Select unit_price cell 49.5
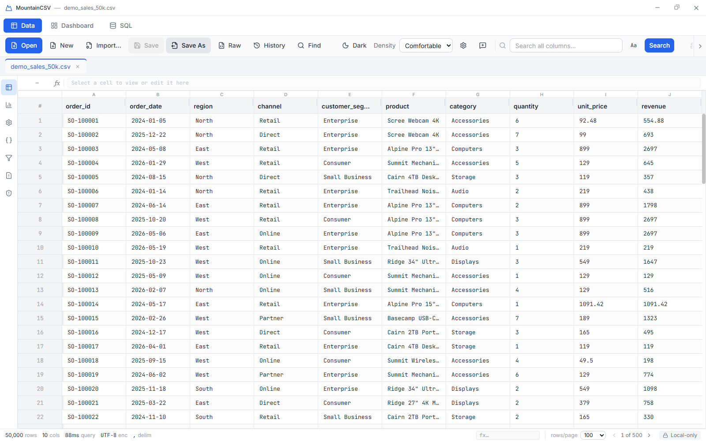The width and height of the screenshot is (706, 441). click(606, 360)
